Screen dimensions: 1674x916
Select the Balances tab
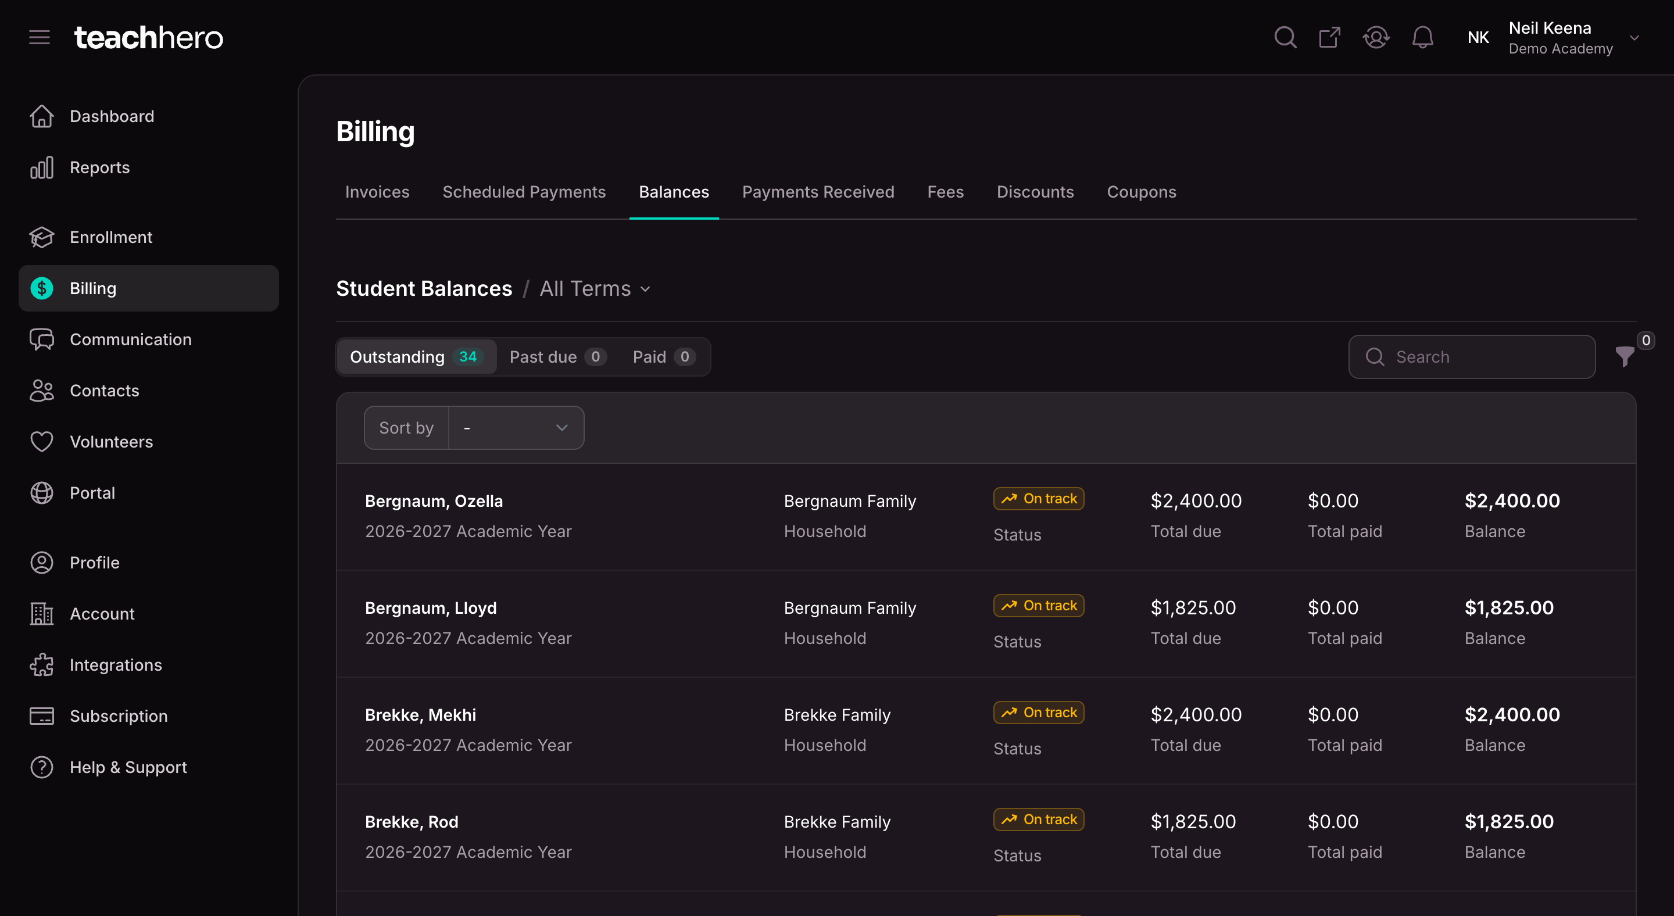pos(674,192)
